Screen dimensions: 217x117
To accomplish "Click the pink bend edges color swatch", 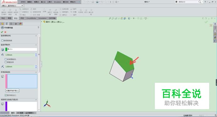I will [x=6, y=81].
